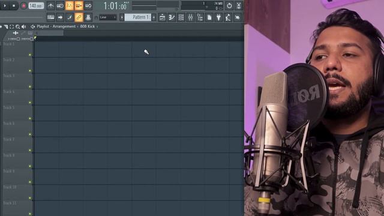Tick the second small checkbox above Track 1

[x=31, y=39]
